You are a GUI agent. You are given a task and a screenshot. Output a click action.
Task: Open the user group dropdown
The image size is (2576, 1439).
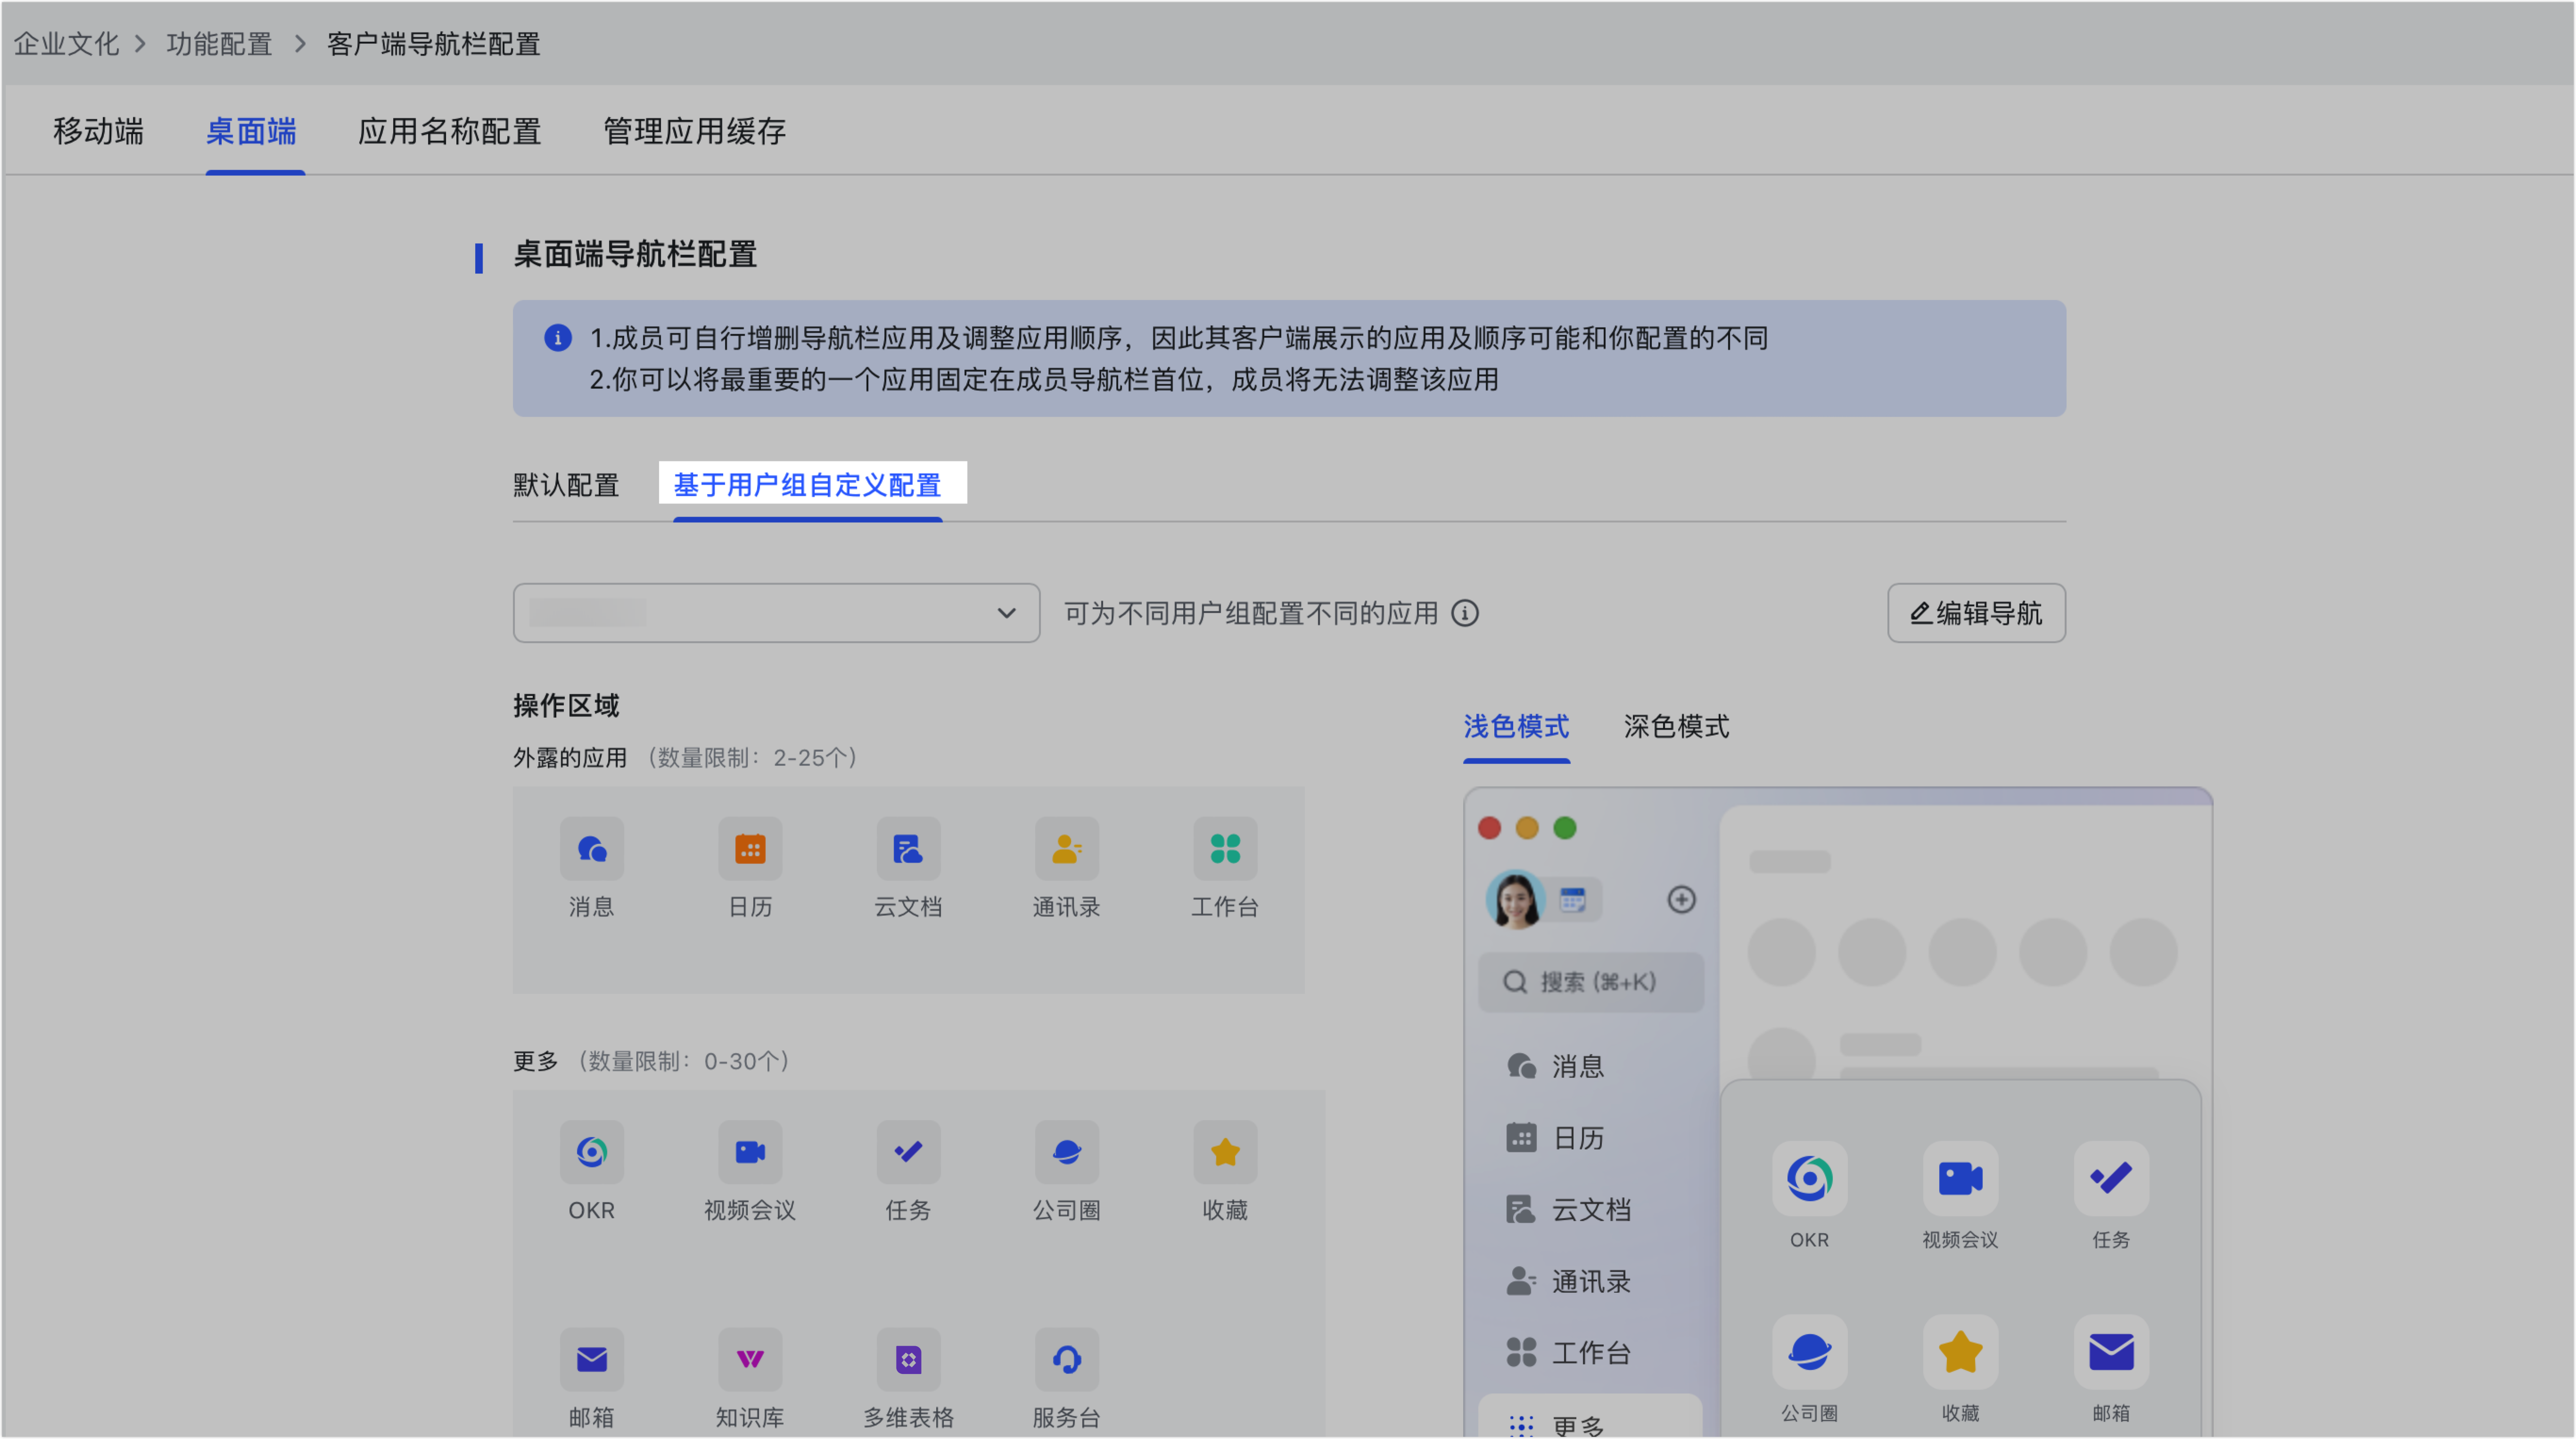(x=776, y=613)
